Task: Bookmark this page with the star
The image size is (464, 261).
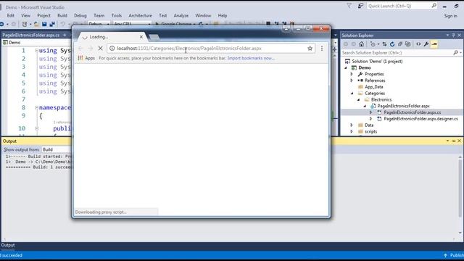Action: click(310, 49)
